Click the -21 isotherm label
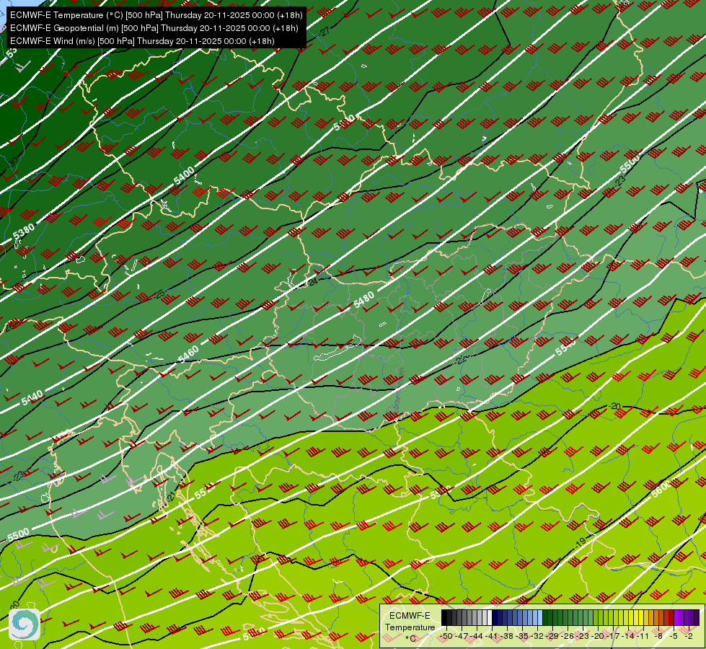Image resolution: width=706 pixels, height=649 pixels. point(171,497)
